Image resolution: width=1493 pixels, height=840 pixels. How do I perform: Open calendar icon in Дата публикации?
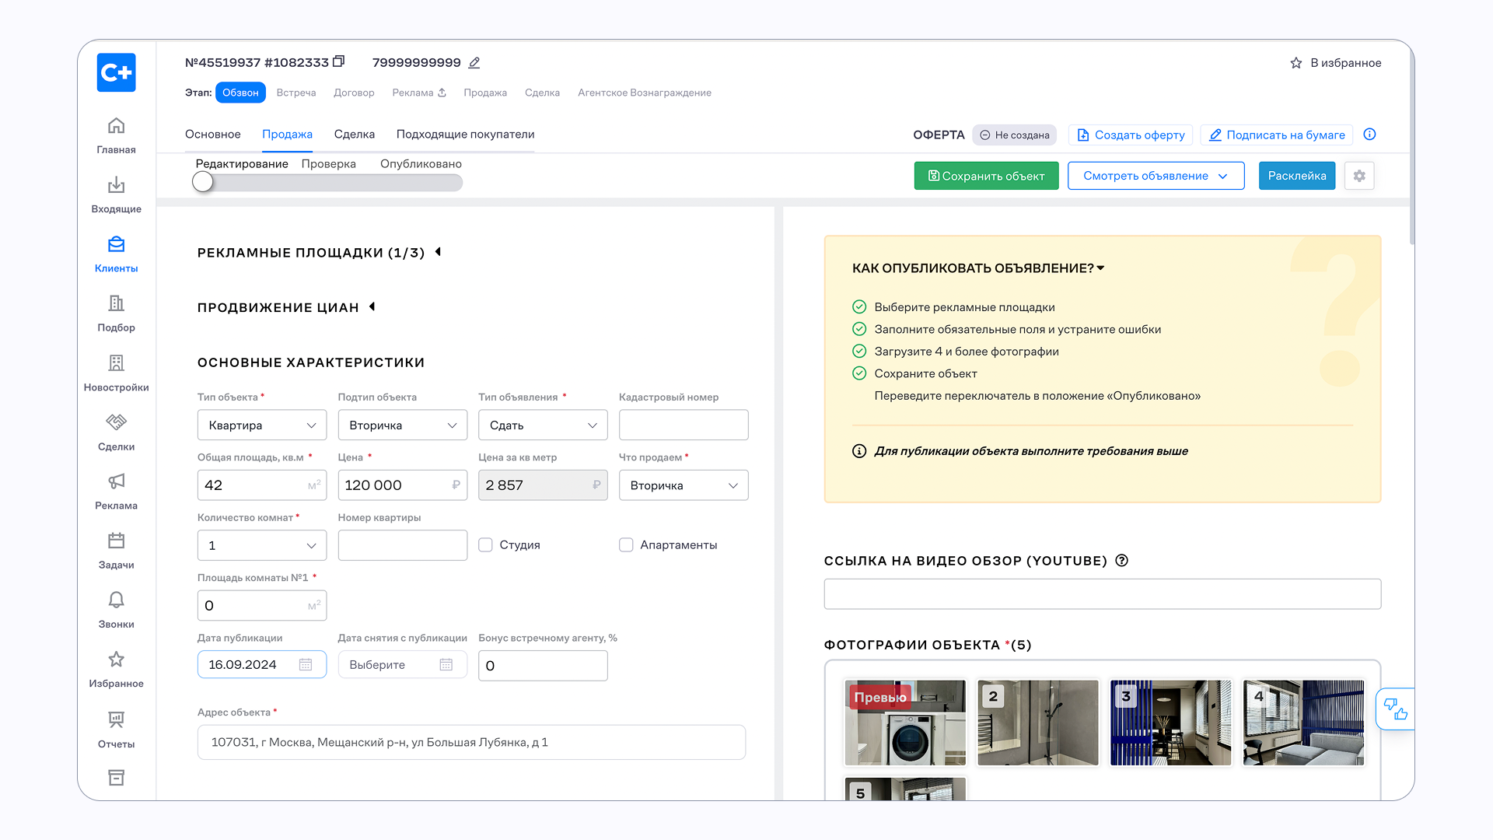pyautogui.click(x=306, y=665)
